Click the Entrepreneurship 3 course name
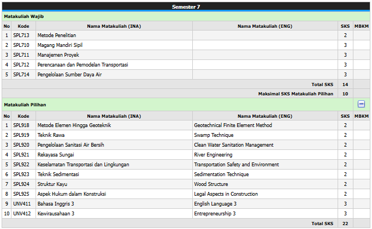The height and width of the screenshot is (229, 372). tap(215, 214)
